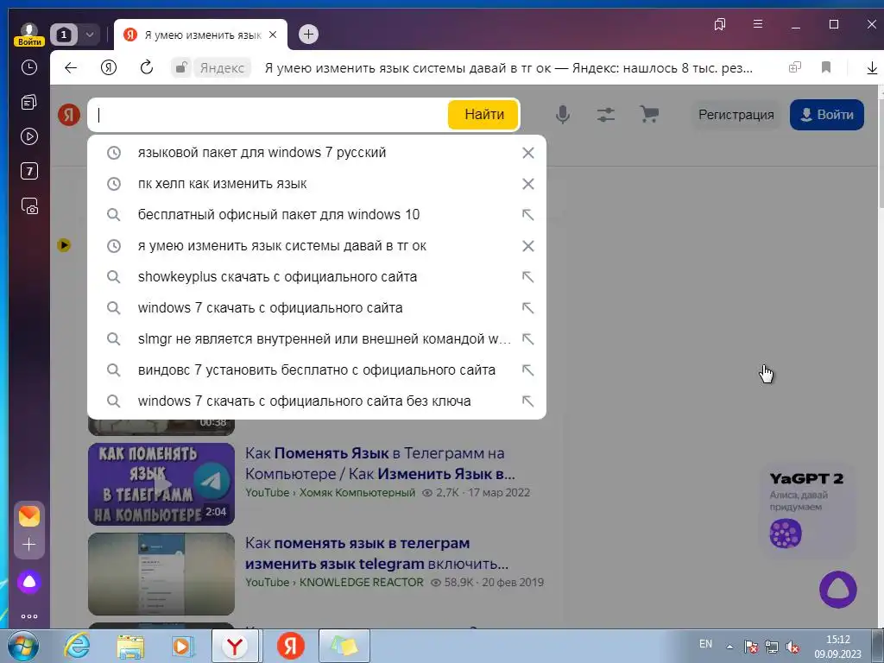Screen dimensions: 884x663
Task: Switch to the 'Я умею изменить язык' tab
Action: pyautogui.click(x=202, y=35)
